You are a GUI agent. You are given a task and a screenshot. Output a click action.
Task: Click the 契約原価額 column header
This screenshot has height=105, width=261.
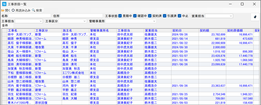[240, 30]
